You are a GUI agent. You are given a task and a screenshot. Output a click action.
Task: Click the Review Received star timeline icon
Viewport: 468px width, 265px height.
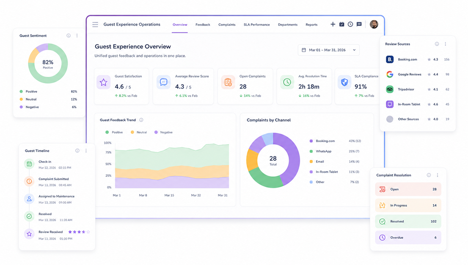(x=29, y=234)
